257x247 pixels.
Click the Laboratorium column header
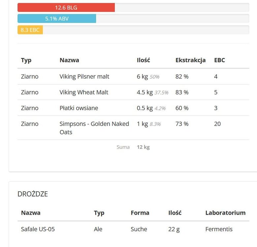tap(225, 213)
